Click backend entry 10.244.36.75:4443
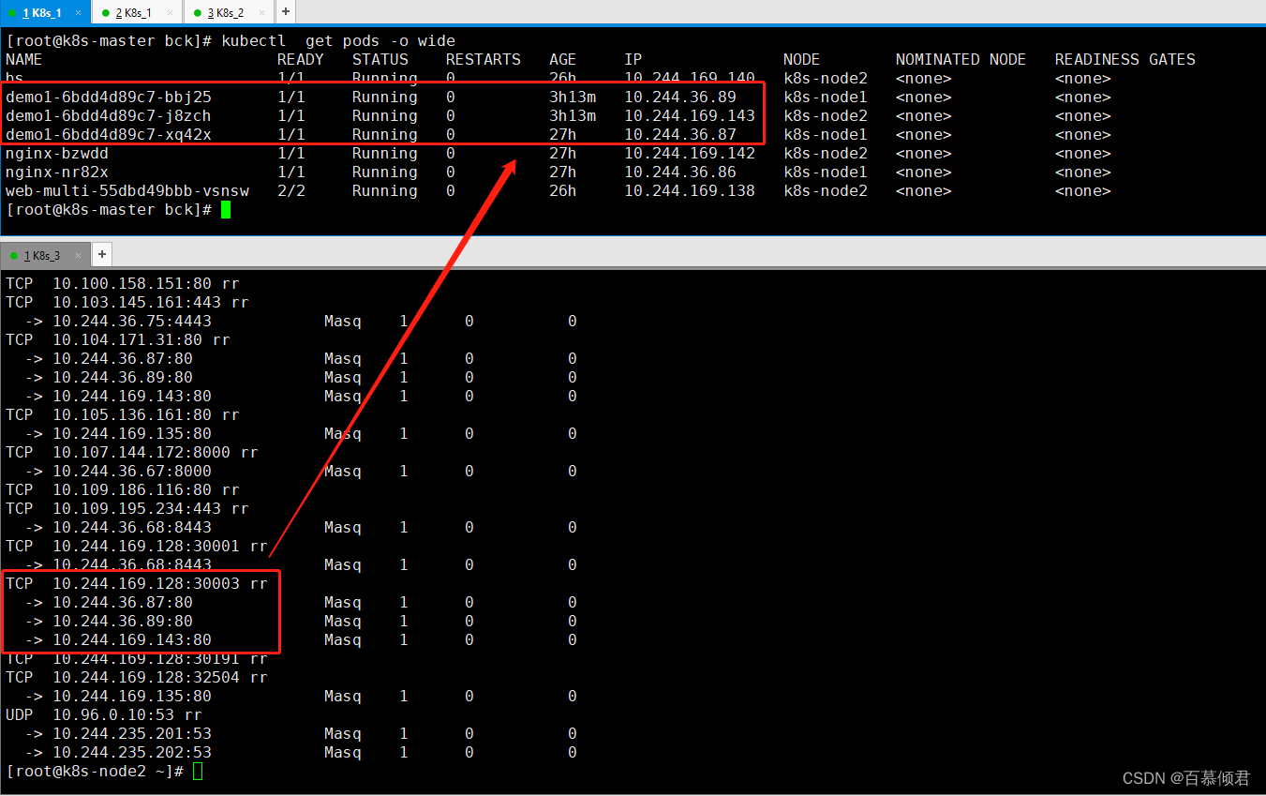1266x796 pixels. [132, 321]
